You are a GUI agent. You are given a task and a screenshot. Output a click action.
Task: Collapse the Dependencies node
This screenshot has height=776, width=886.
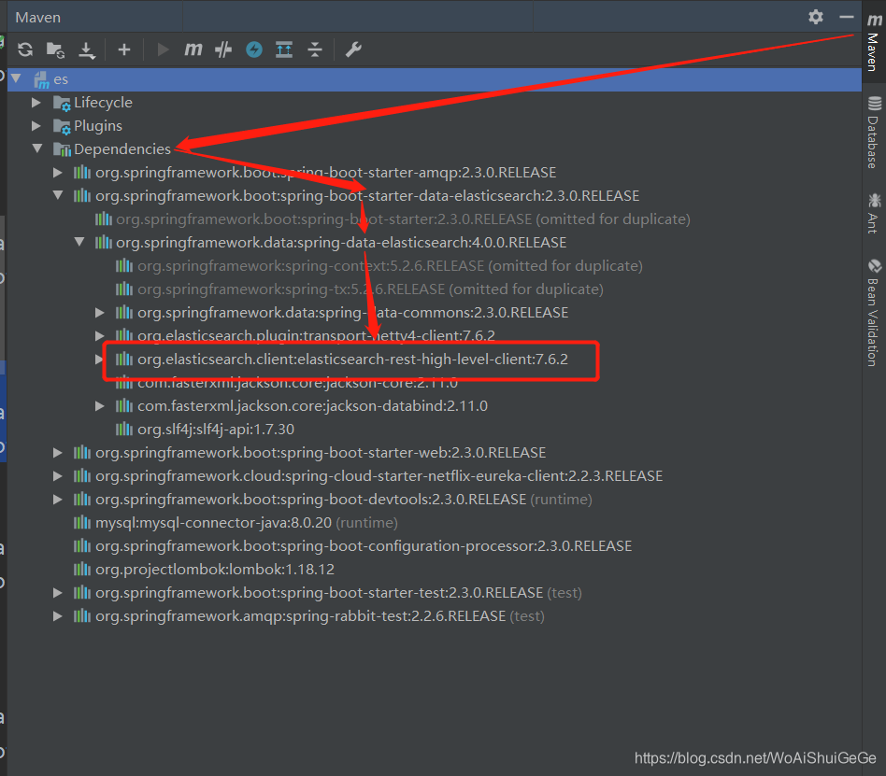(x=37, y=148)
